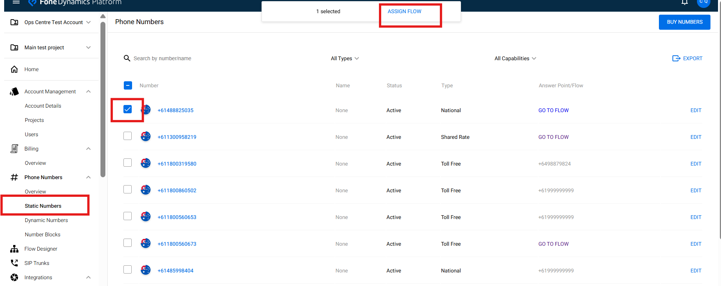Viewport: 721px width, 286px height.
Task: Open Billing Overview menu item
Action: click(x=35, y=163)
